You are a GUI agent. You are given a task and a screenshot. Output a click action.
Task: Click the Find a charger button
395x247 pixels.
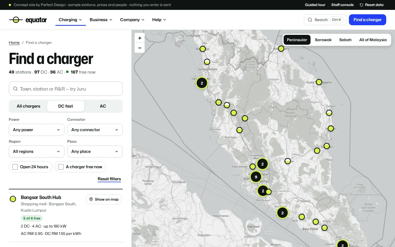368,20
